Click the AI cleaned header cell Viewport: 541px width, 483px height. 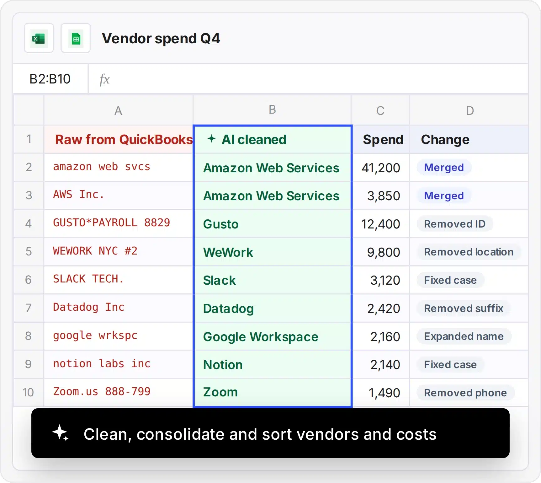tap(272, 139)
